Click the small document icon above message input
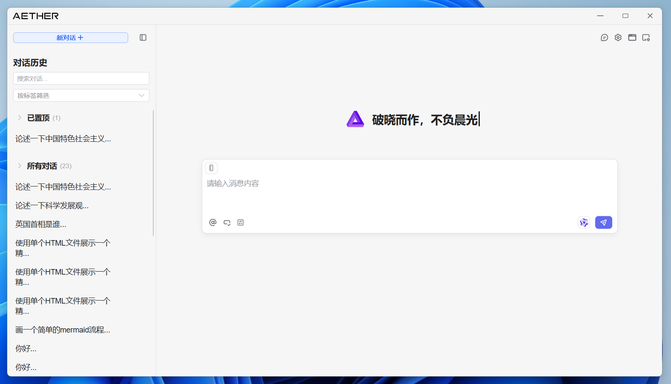The height and width of the screenshot is (384, 671). tap(211, 168)
